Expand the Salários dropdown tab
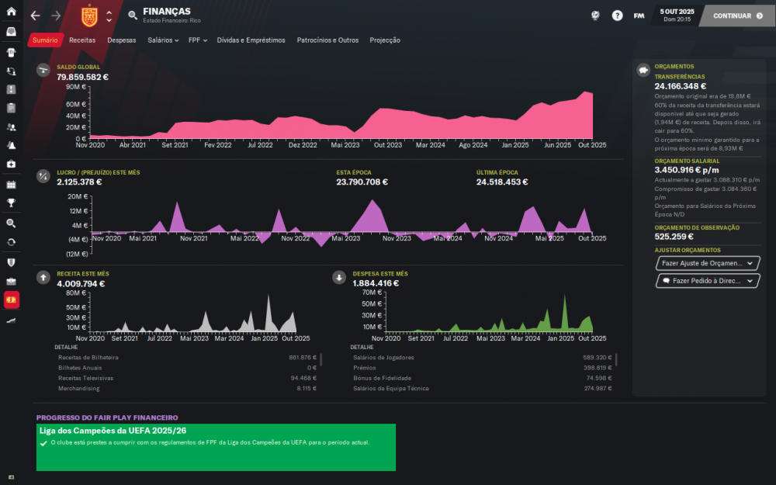The height and width of the screenshot is (485, 776). pyautogui.click(x=163, y=40)
